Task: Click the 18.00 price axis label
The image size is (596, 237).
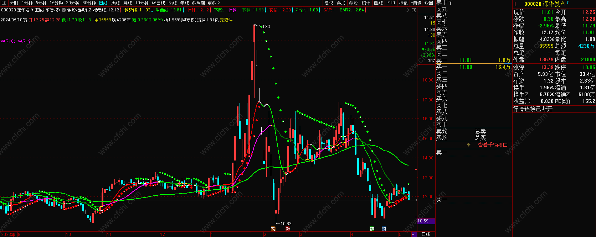Action: pyautogui.click(x=428, y=80)
